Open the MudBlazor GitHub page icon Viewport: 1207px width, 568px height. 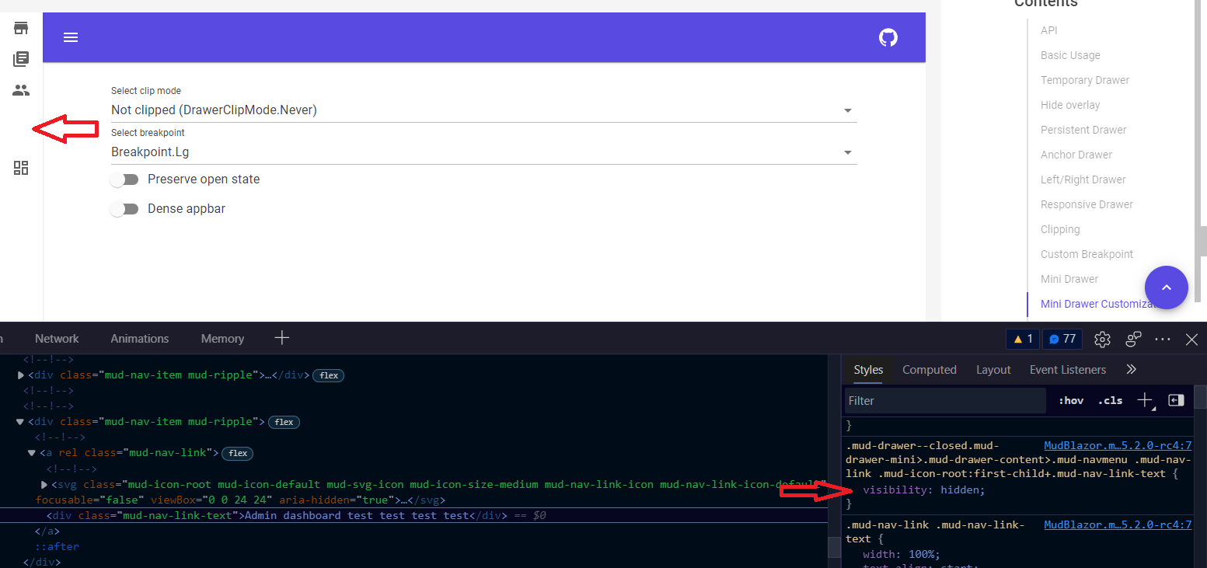click(x=888, y=37)
